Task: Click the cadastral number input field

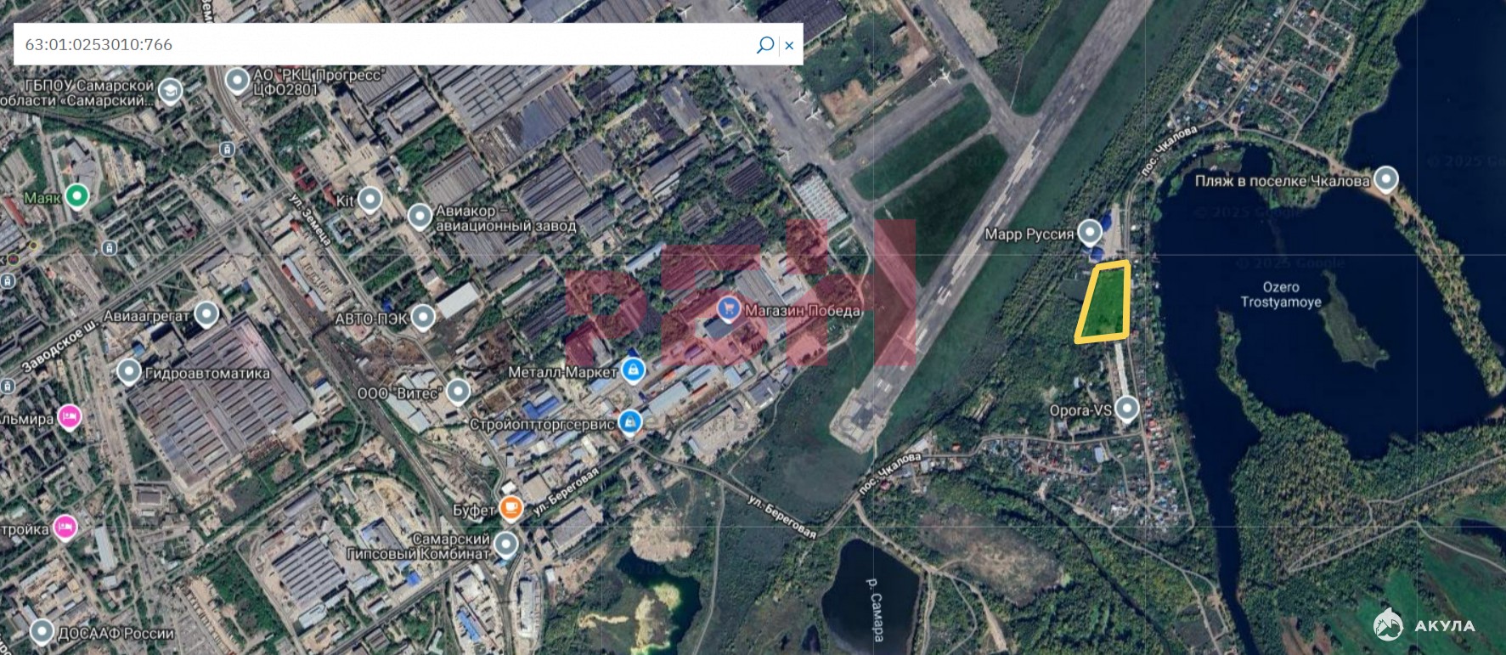Action: point(382,44)
